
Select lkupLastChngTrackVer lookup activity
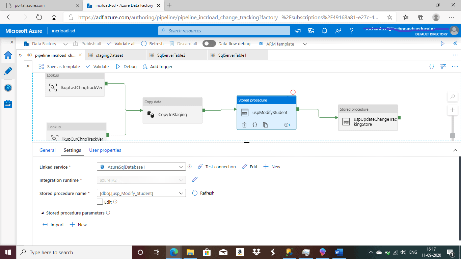(75, 84)
